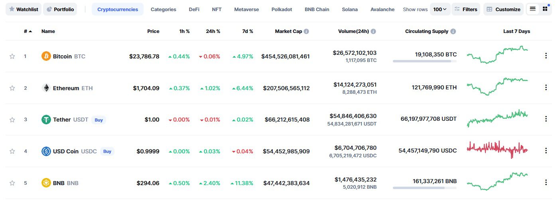This screenshot has height=201, width=556.
Task: Click Circulating Supply info icon
Action: [453, 31]
